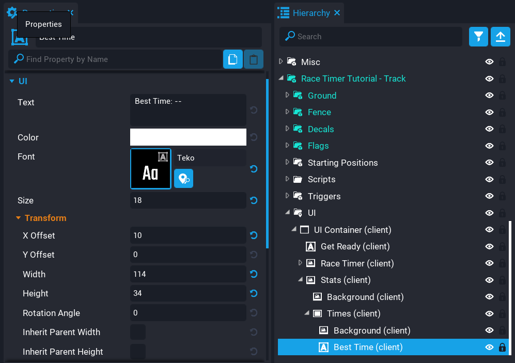Toggle lock on Best Time (client)

502,348
